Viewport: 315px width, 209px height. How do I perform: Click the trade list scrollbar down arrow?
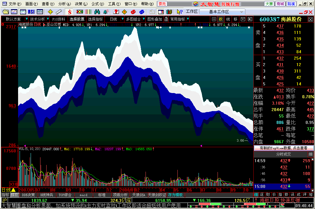312,190
